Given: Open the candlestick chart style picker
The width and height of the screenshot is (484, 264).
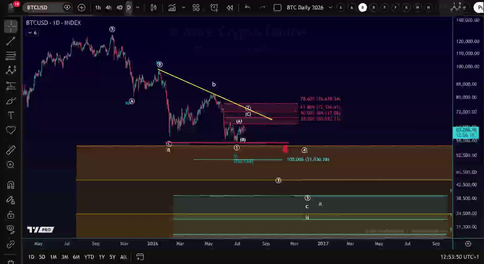Looking at the screenshot, I should pyautogui.click(x=153, y=7).
